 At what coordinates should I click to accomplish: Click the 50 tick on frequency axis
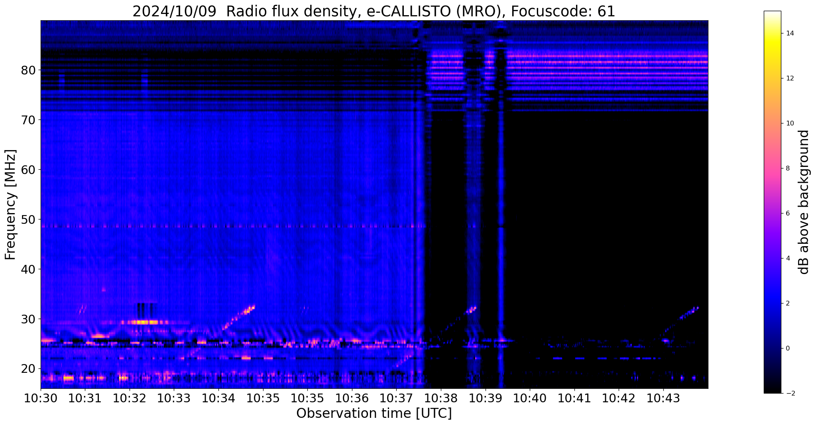pyautogui.click(x=28, y=220)
